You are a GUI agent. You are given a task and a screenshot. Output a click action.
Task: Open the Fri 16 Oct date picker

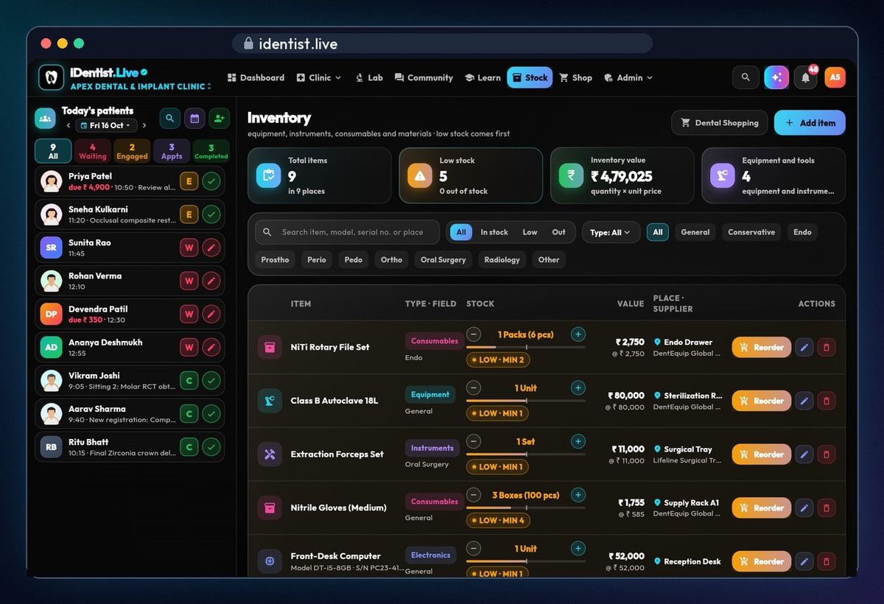107,126
